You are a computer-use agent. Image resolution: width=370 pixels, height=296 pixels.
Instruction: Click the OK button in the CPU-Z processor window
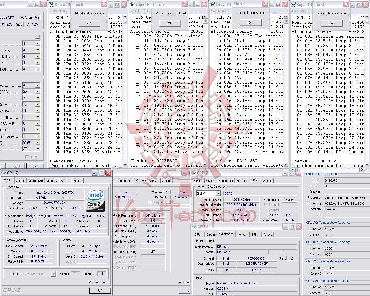[x=100, y=291]
